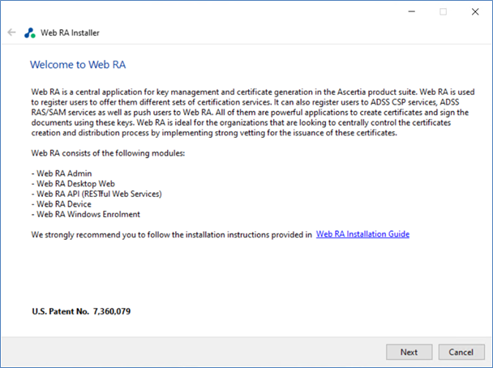Click the 'Web RA Installer' title text
Image resolution: width=493 pixels, height=368 pixels.
[x=70, y=32]
